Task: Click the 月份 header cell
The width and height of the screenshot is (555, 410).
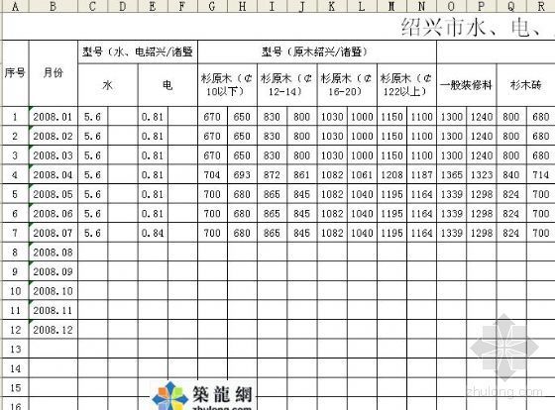Action: coord(54,73)
